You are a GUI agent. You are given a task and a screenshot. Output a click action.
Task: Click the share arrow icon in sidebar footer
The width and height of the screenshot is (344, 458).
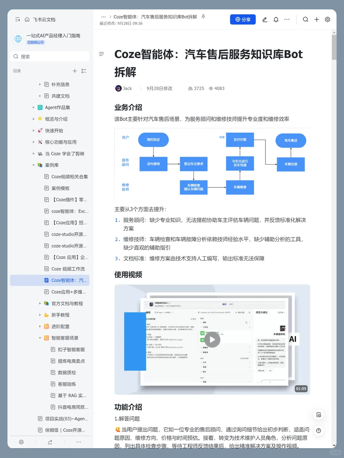point(50,442)
